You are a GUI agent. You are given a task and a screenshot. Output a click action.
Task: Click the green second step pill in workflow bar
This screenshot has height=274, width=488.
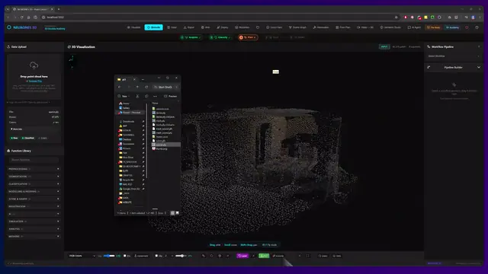coord(220,37)
